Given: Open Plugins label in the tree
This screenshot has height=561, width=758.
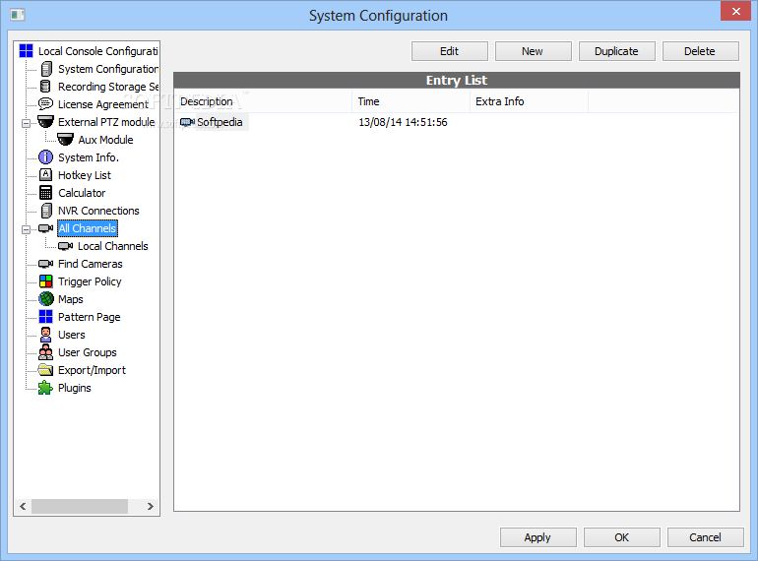Looking at the screenshot, I should point(75,388).
